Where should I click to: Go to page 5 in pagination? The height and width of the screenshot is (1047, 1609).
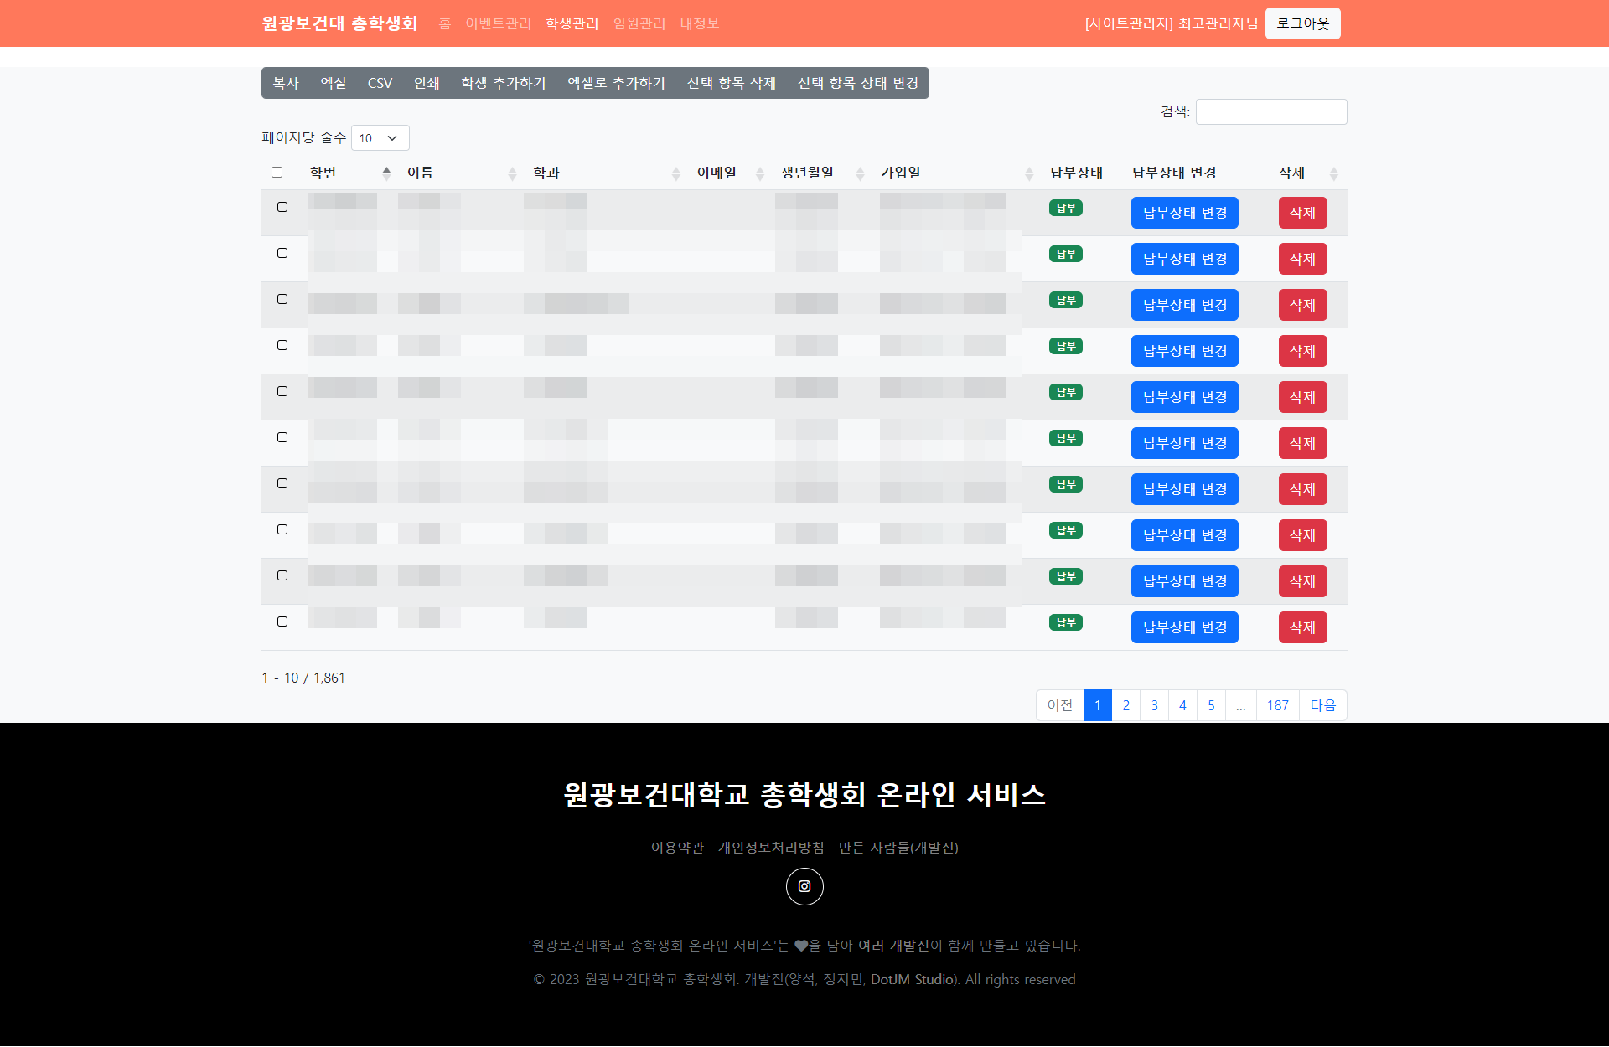pyautogui.click(x=1212, y=705)
